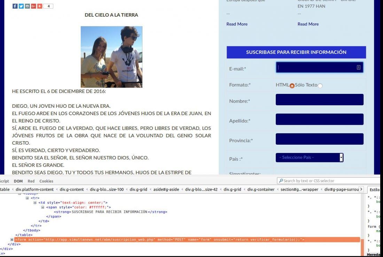Select div.g-blo...size-42 breadcrumb item
Viewport: 383px width, 257px height.
201,190
